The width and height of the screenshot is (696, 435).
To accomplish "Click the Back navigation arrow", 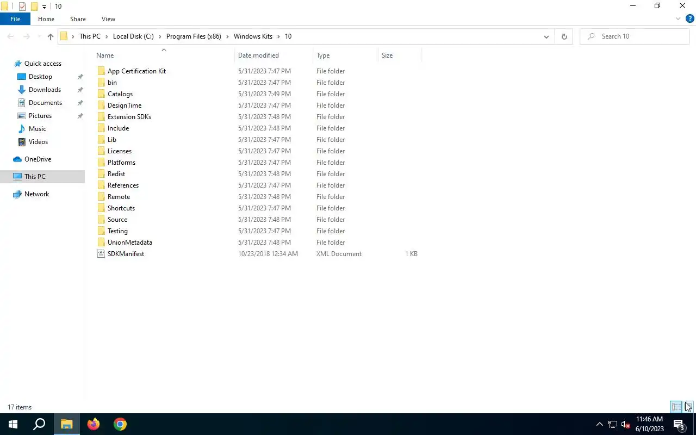I will coord(10,36).
